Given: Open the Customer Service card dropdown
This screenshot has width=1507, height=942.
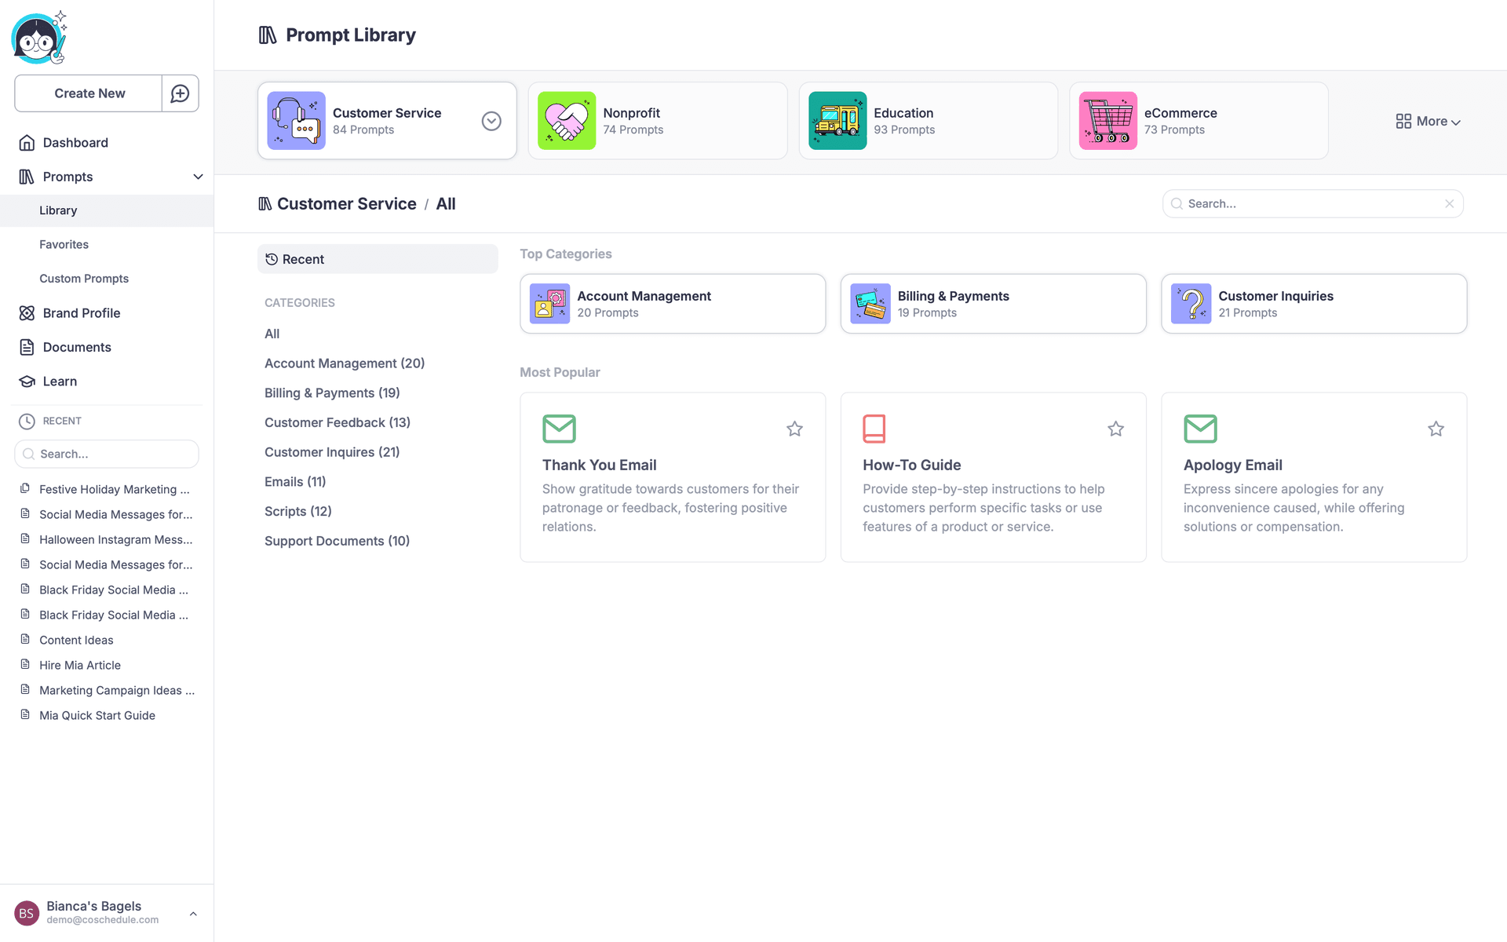Looking at the screenshot, I should coord(491,121).
